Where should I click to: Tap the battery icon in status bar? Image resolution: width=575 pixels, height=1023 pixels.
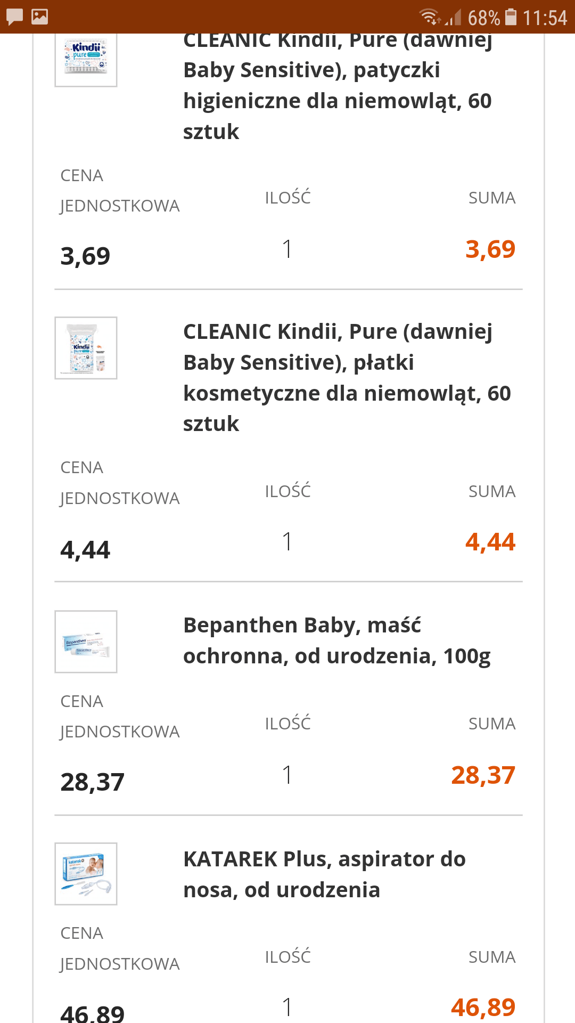(x=511, y=17)
